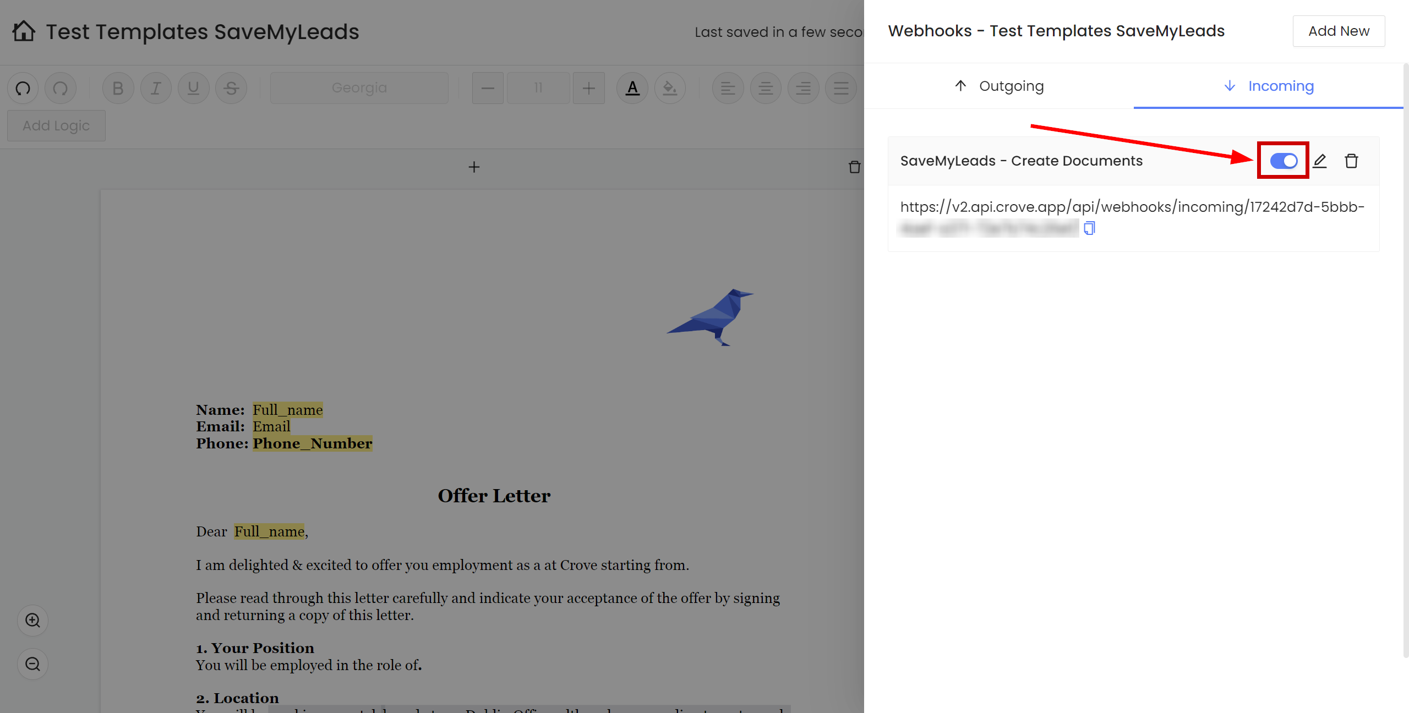Increase font size with plus button

(x=589, y=88)
